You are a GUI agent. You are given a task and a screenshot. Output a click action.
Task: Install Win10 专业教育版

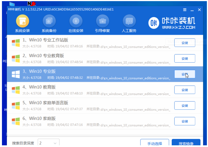(x=185, y=59)
